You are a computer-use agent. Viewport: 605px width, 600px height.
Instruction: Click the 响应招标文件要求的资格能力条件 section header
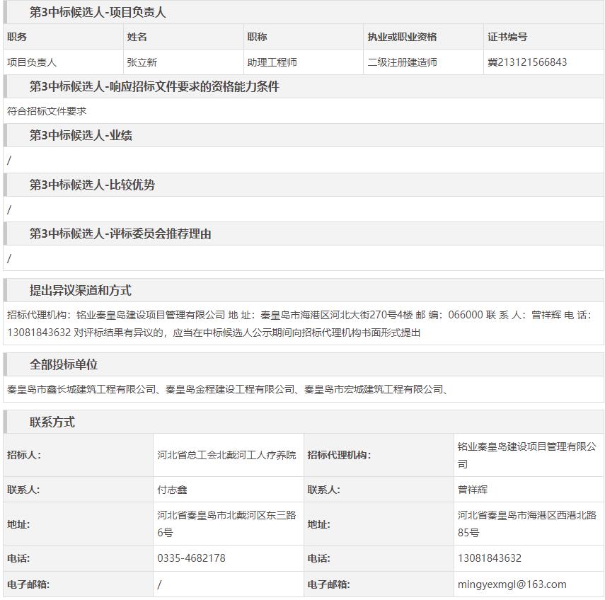[x=154, y=86]
